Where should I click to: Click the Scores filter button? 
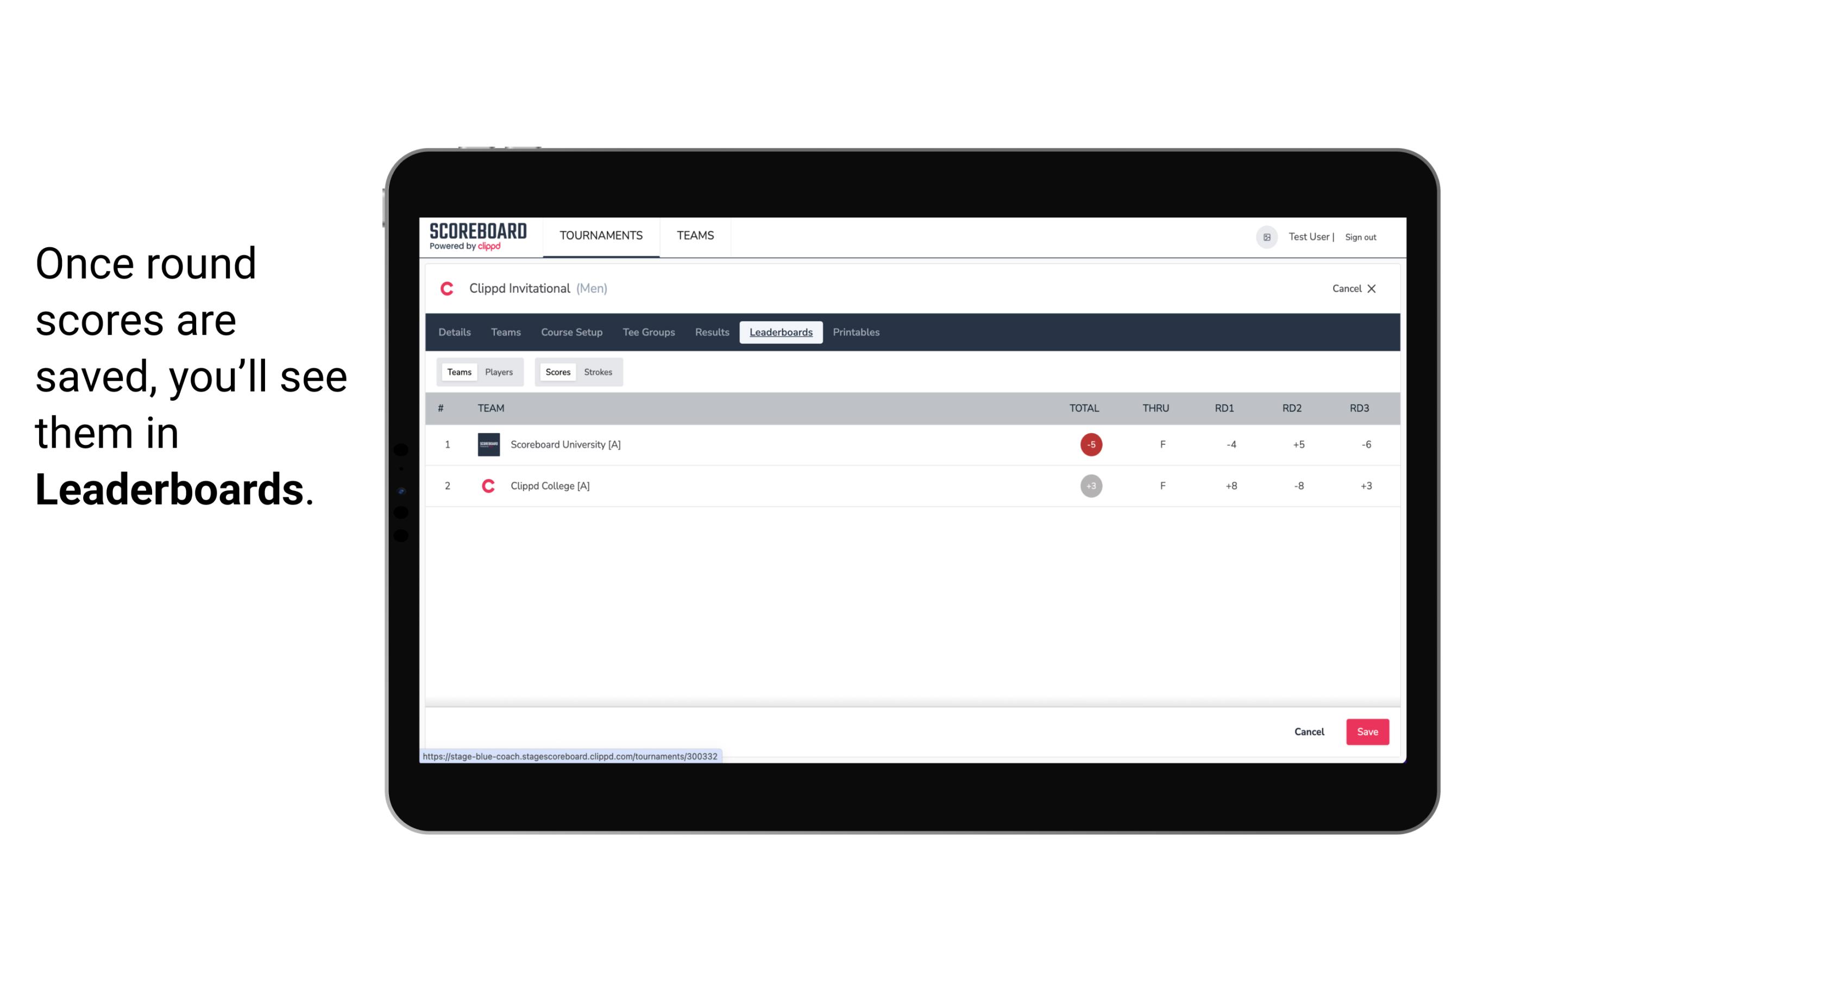557,372
